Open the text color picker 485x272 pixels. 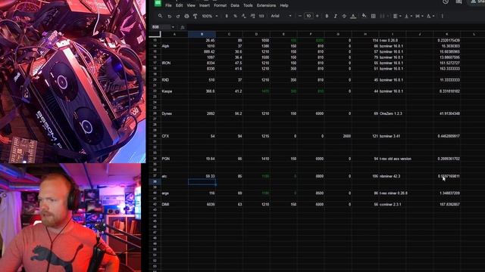coord(353,16)
